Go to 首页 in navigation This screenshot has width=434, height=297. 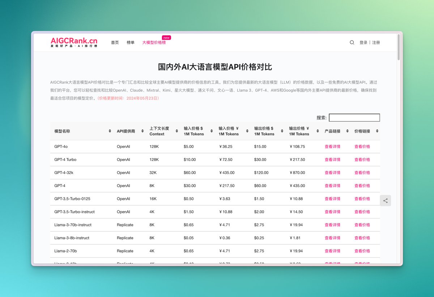[x=115, y=43]
